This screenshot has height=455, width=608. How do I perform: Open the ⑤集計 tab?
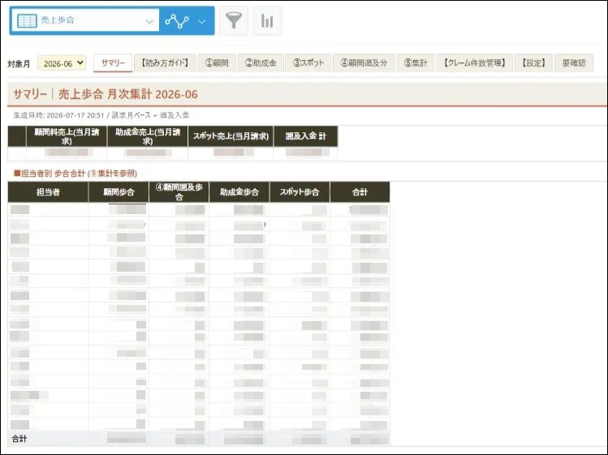(416, 62)
